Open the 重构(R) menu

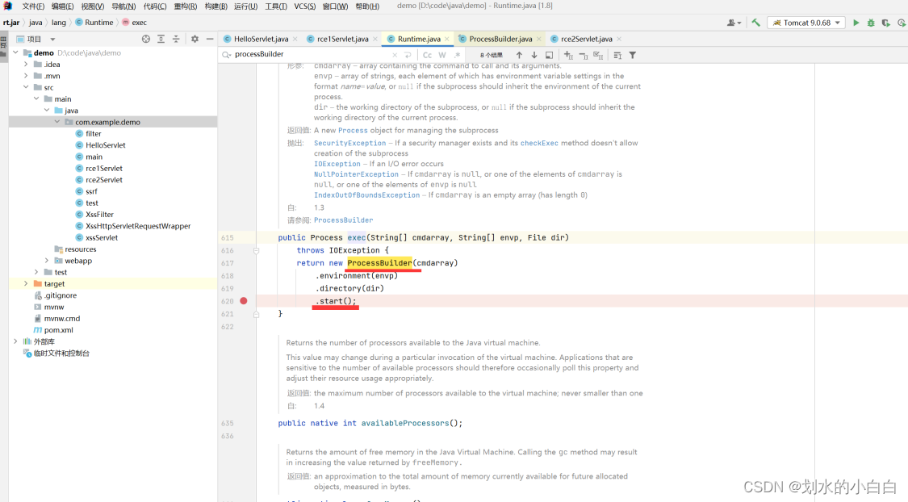[186, 6]
